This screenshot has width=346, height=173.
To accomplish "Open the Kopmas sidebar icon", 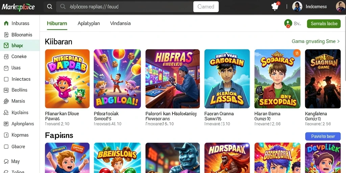I will click(6, 135).
